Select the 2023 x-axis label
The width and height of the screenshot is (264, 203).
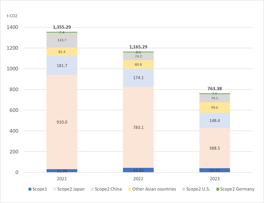(215, 178)
